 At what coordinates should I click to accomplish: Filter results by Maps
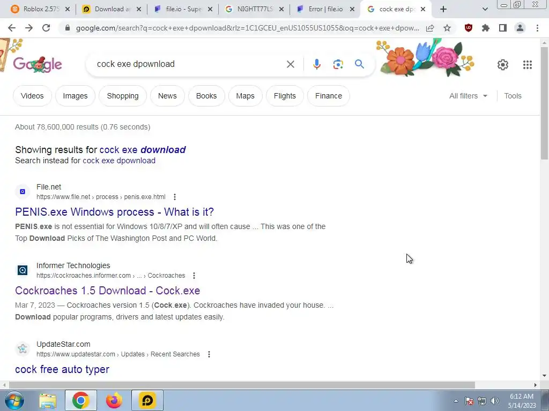pyautogui.click(x=245, y=96)
